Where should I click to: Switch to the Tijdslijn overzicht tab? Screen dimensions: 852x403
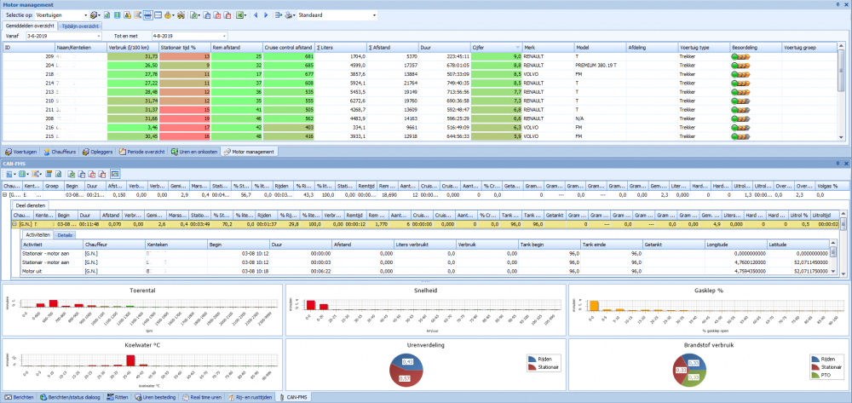[x=78, y=26]
